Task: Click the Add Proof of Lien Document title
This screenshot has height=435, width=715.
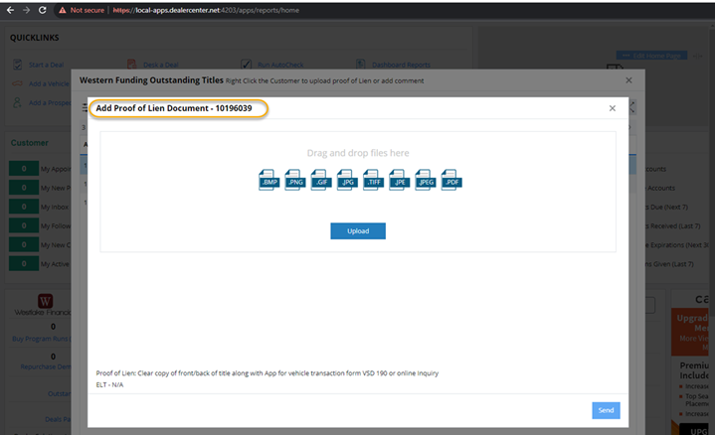Action: coord(174,108)
